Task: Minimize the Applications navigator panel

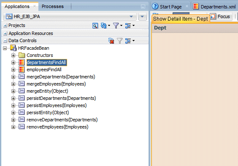Action: 143,6
